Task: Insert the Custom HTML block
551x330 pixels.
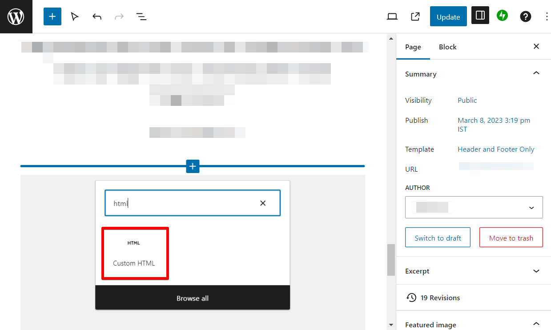Action: 135,253
